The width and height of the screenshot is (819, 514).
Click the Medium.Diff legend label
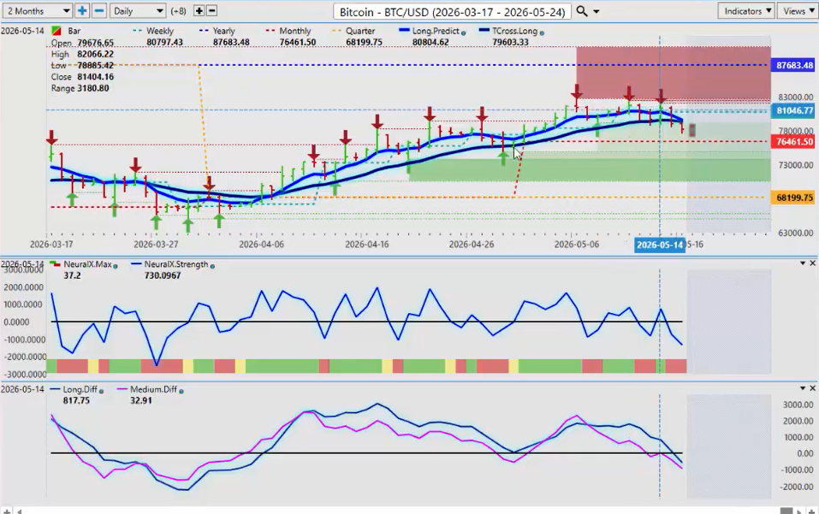point(153,390)
